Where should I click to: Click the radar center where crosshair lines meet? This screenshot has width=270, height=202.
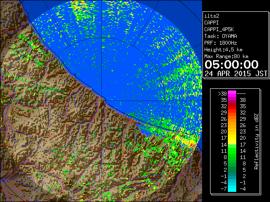(102, 101)
